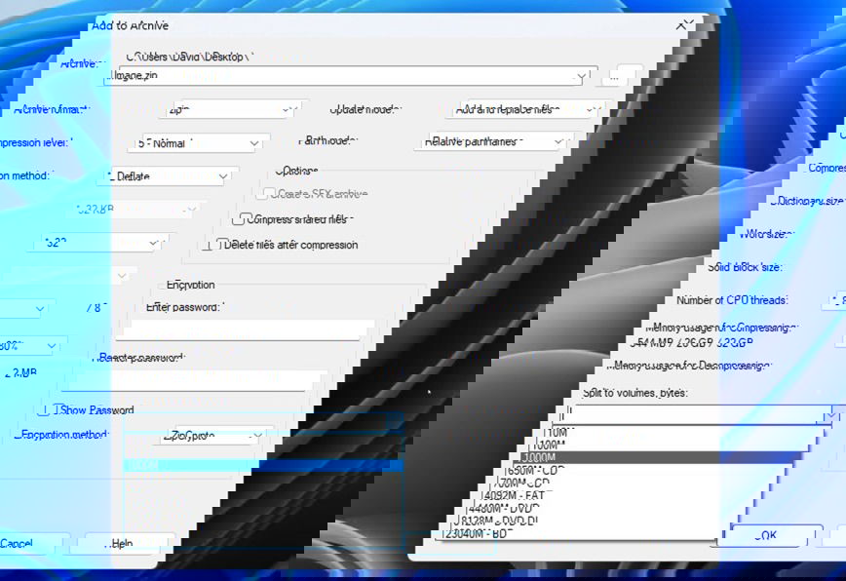Open Compression level dropdown showing 5 - Normal
Screen dimensions: 846x581
point(199,143)
